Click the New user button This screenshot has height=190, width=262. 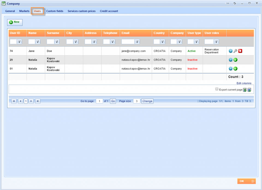[x=15, y=22]
